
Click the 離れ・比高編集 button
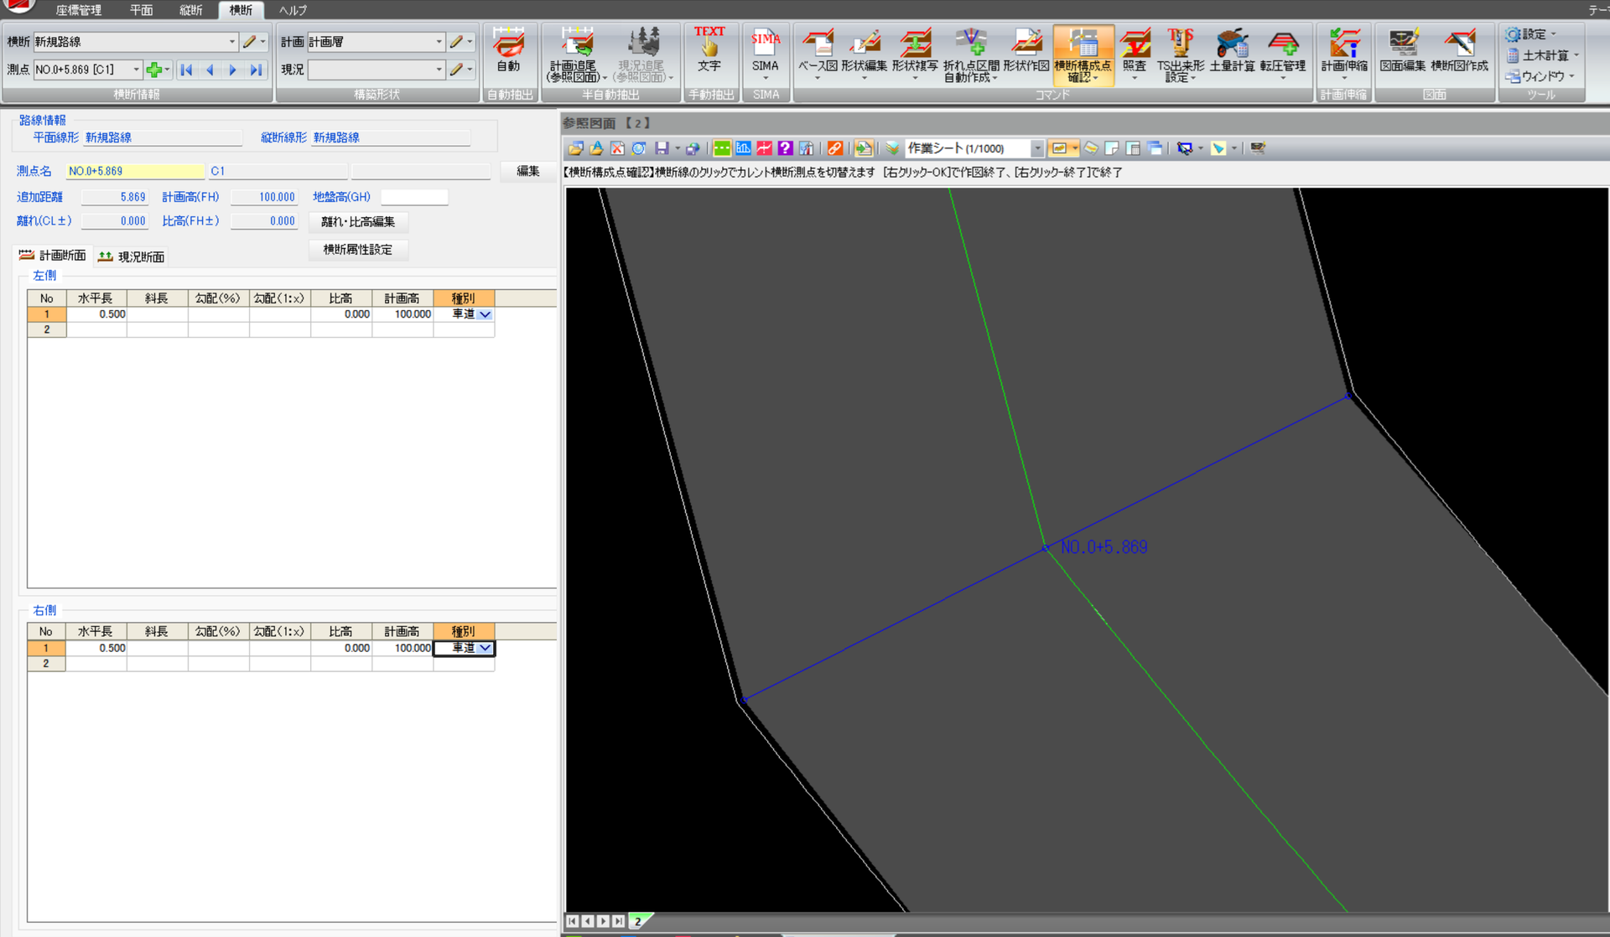point(357,222)
